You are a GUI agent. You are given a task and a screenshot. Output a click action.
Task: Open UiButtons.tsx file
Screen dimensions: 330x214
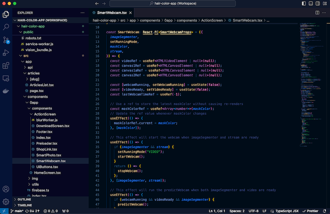pyautogui.click(x=51, y=167)
